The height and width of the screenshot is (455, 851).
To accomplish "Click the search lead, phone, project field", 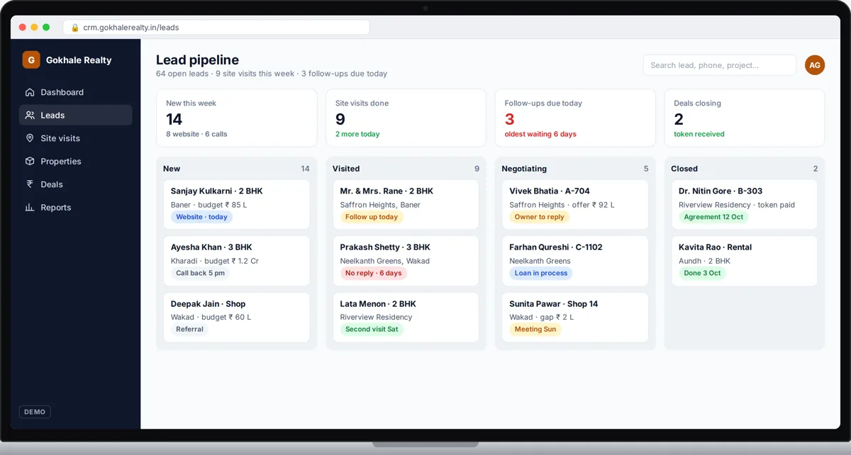I will pos(719,65).
